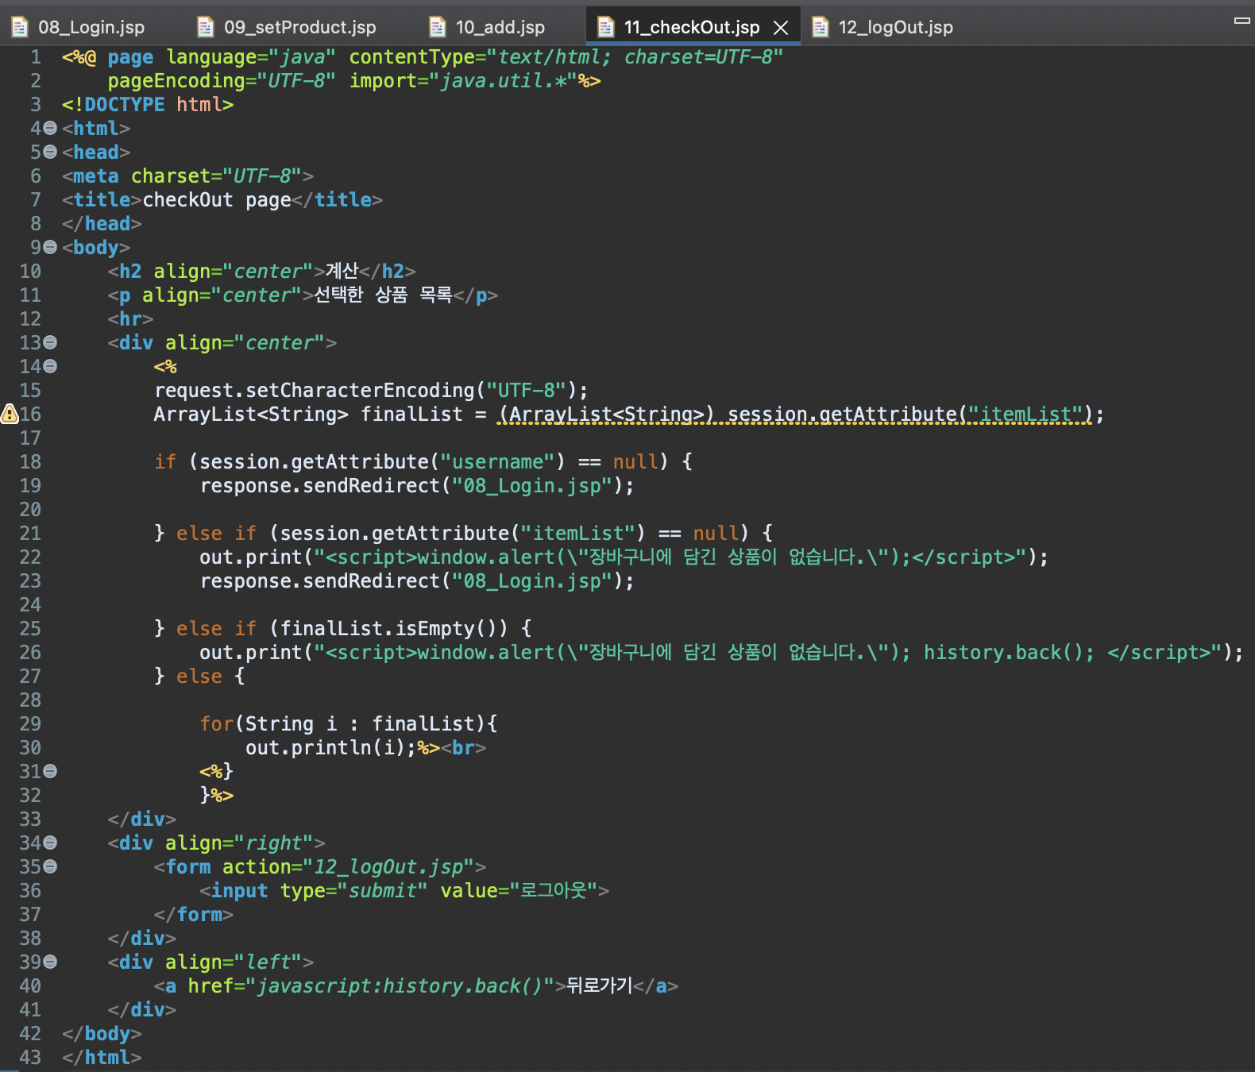This screenshot has width=1255, height=1072.
Task: Collapse the div fold on line 13
Action: 50,342
